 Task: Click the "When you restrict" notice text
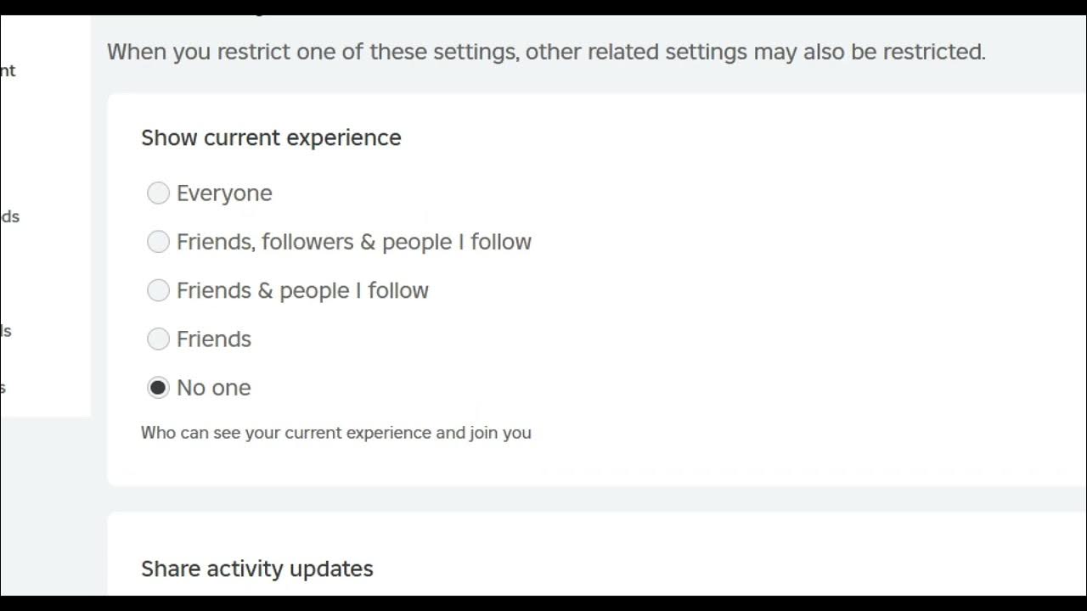tap(546, 52)
